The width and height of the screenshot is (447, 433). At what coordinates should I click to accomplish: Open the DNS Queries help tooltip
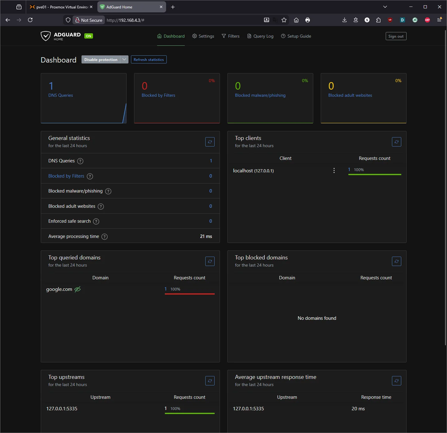pyautogui.click(x=80, y=161)
